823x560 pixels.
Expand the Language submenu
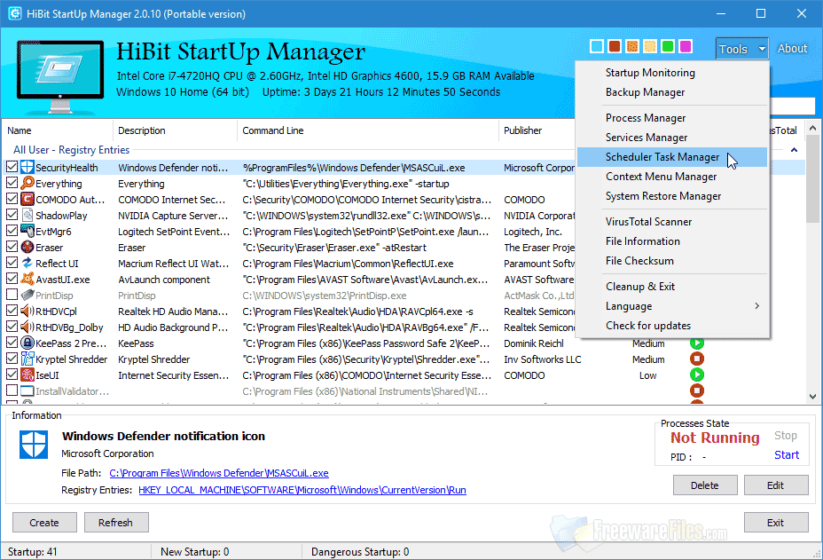pyautogui.click(x=630, y=305)
